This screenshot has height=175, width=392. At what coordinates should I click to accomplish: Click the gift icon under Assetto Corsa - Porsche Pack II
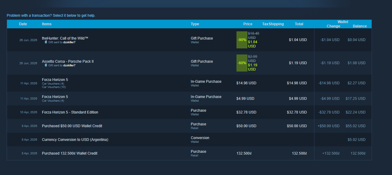pyautogui.click(x=46, y=65)
